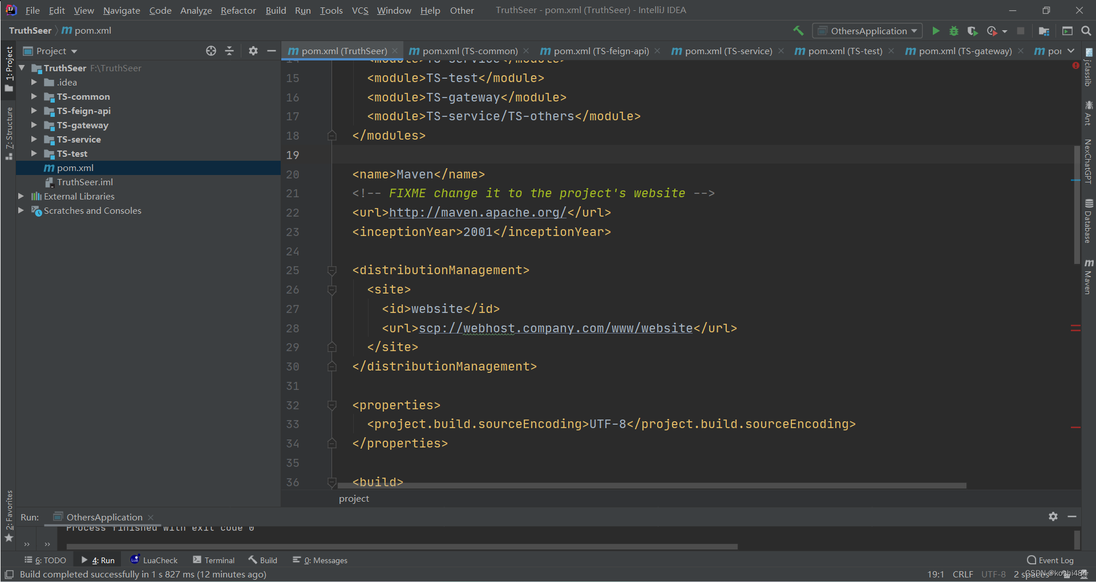The width and height of the screenshot is (1096, 582).
Task: Collapse all nodes in Project panel
Action: click(229, 51)
